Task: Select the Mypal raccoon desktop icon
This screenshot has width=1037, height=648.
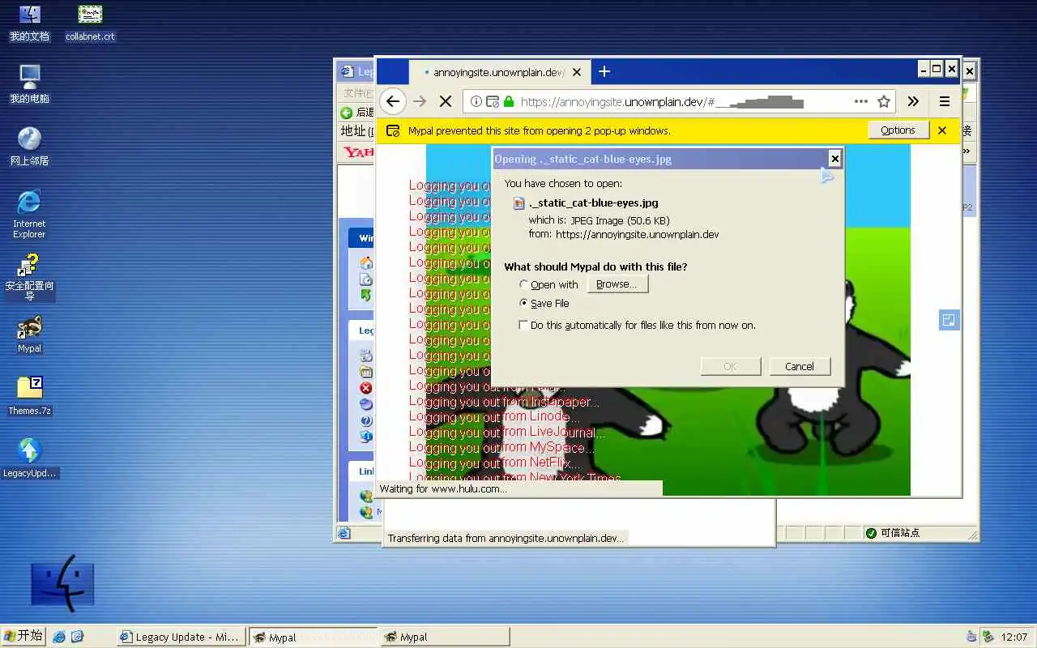Action: click(29, 335)
